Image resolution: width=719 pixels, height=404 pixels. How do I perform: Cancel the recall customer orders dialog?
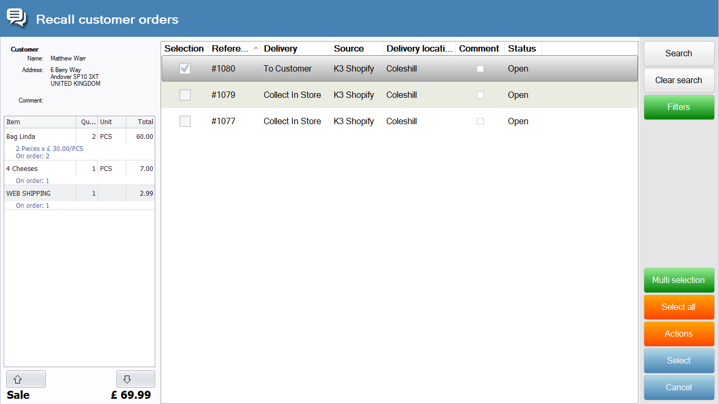[678, 388]
